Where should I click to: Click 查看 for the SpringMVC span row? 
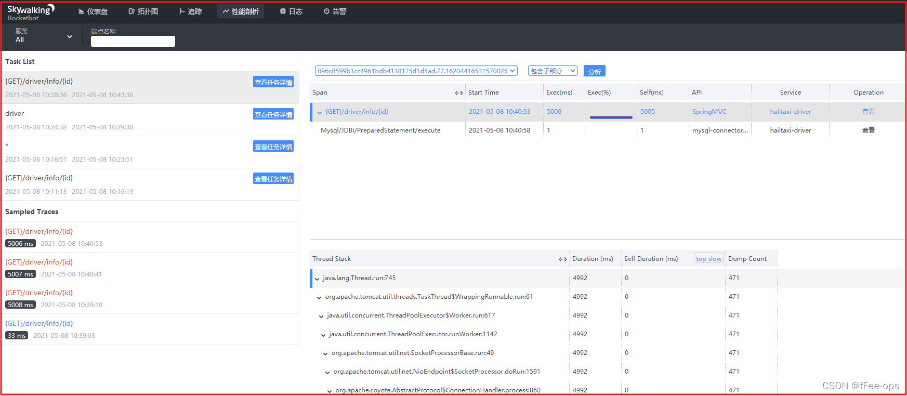[869, 112]
